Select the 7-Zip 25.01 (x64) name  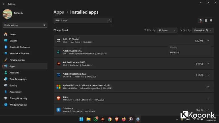(71, 39)
